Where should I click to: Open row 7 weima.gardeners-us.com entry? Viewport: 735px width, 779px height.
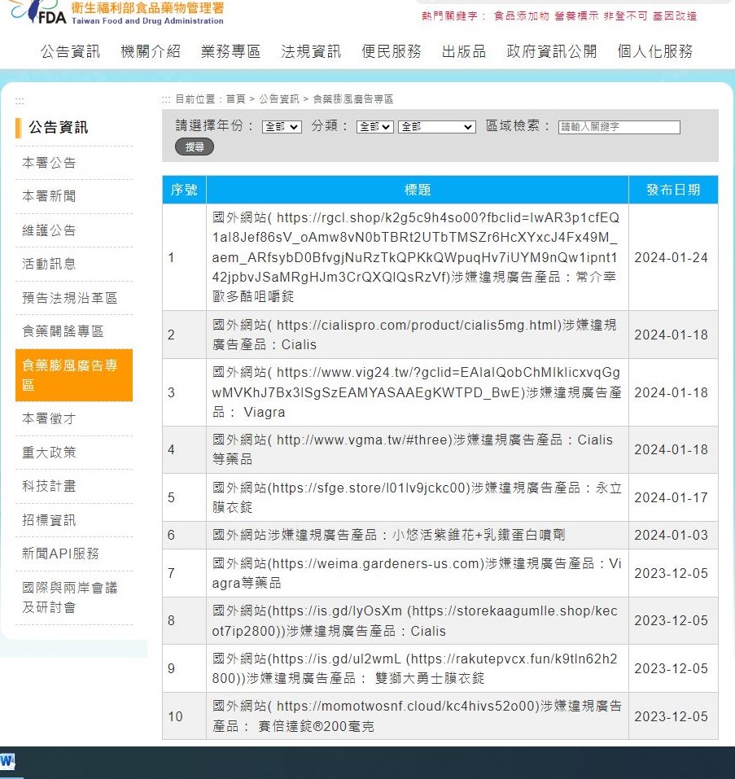(417, 573)
